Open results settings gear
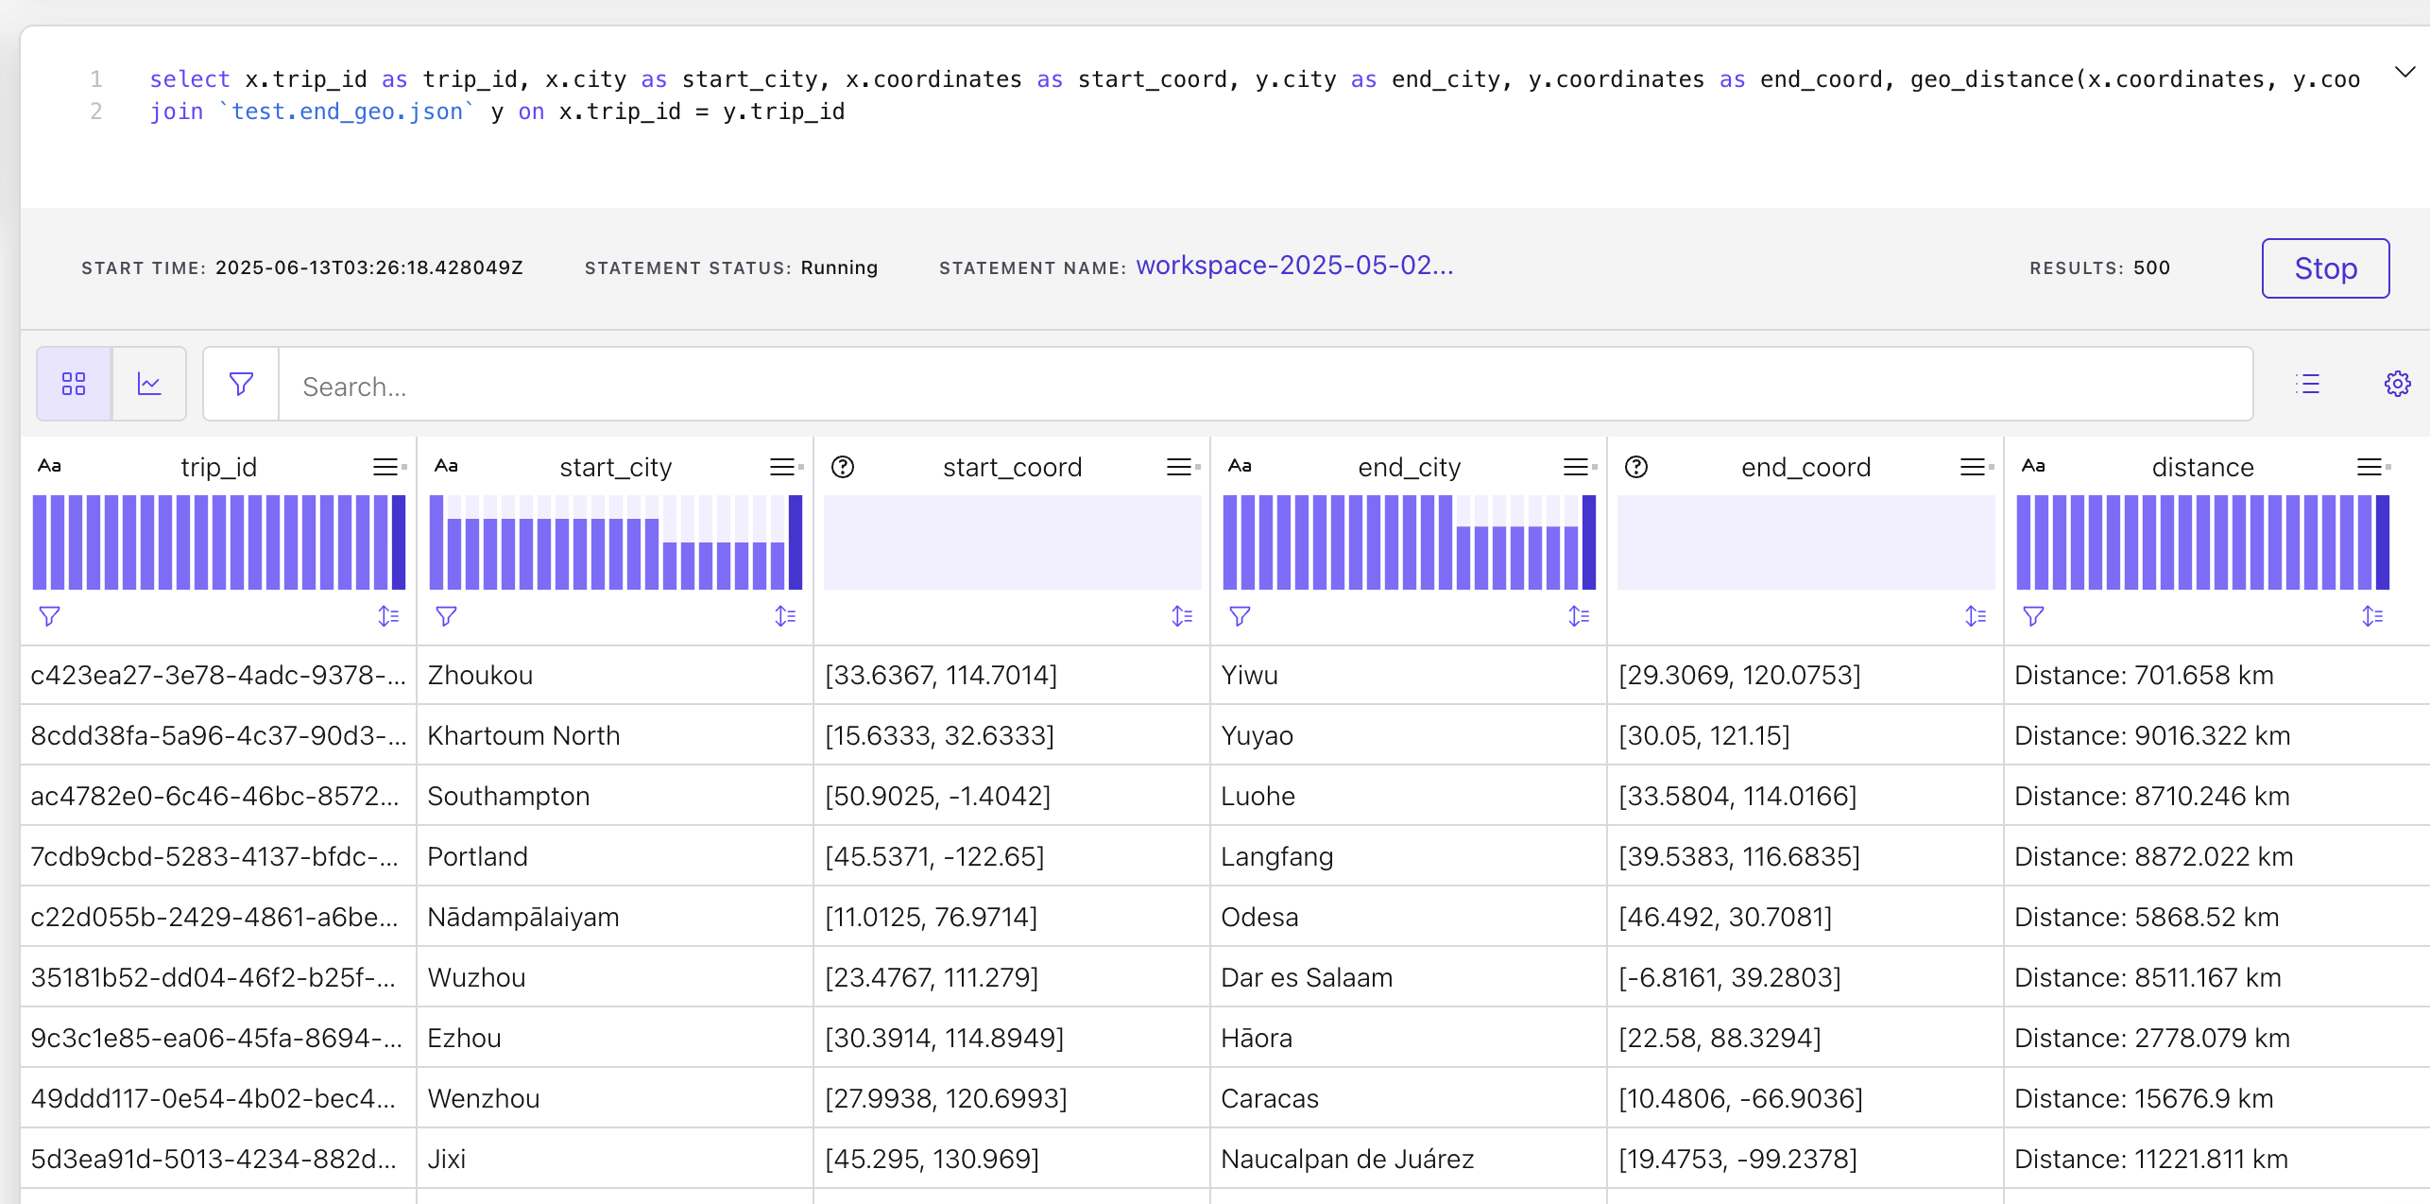This screenshot has width=2430, height=1204. (2397, 384)
